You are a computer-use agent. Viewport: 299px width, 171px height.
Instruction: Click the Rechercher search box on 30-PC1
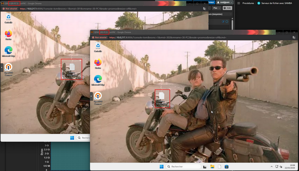click(x=83, y=138)
